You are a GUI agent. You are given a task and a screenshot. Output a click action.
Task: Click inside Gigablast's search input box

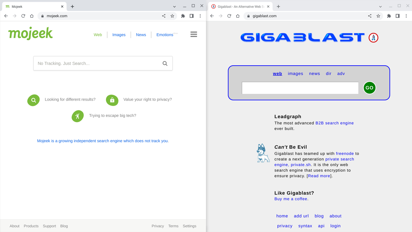pos(300,87)
